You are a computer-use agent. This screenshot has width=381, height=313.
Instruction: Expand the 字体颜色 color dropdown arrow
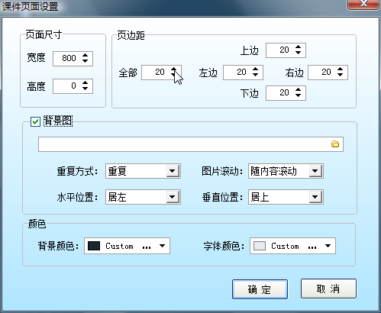(x=328, y=246)
